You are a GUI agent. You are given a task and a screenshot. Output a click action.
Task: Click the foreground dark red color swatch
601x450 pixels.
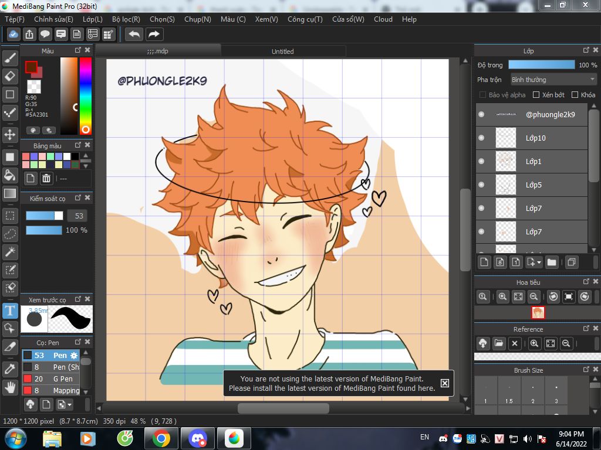tap(31, 67)
